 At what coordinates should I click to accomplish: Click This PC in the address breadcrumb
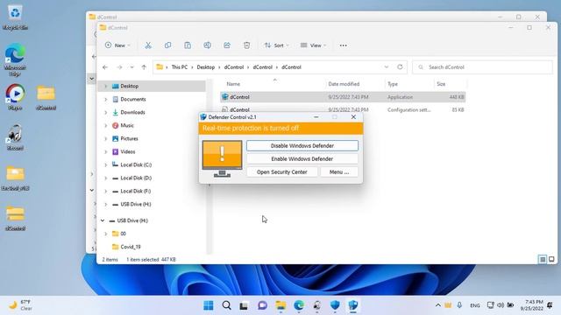point(179,67)
